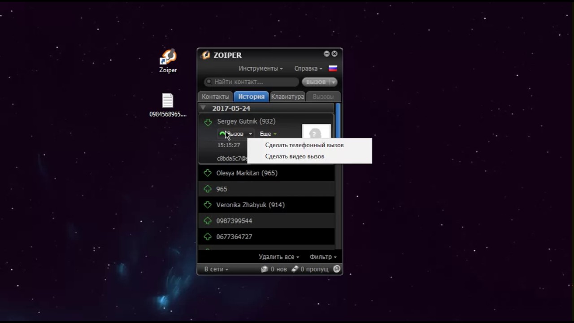This screenshot has height=323, width=574.
Task: Click the round status icon in bottom corner
Action: tap(337, 269)
